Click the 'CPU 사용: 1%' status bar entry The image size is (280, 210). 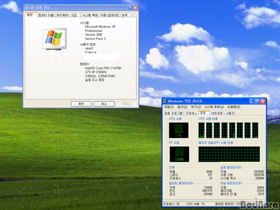pos(195,204)
